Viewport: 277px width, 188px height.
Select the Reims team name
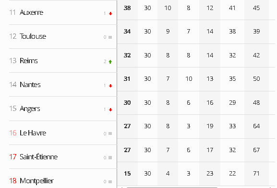(29, 61)
